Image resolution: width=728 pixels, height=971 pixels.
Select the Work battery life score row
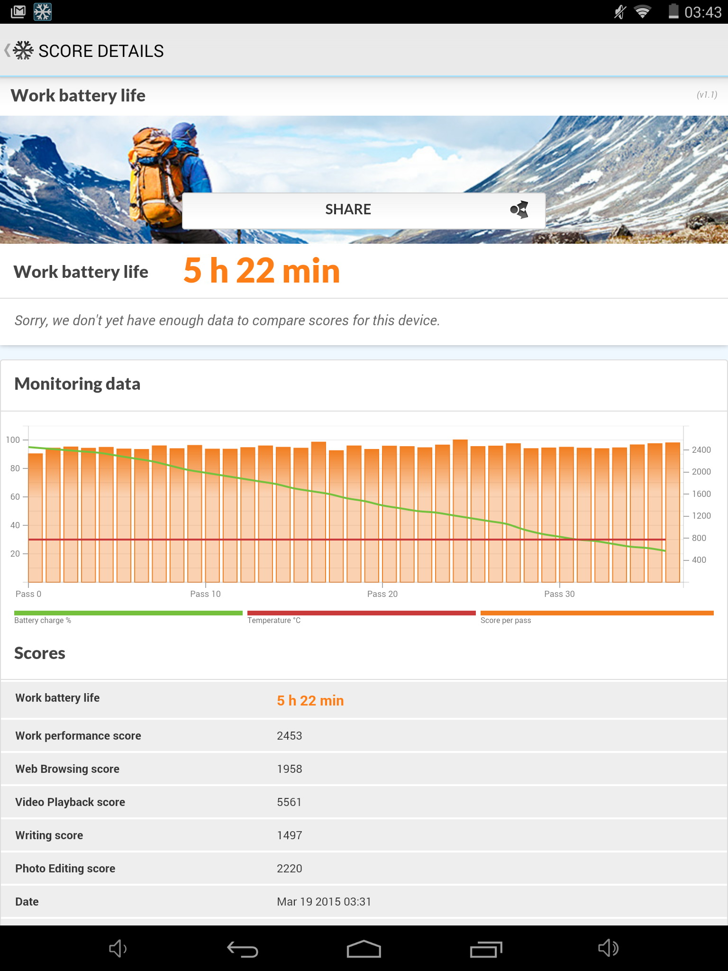click(x=364, y=700)
